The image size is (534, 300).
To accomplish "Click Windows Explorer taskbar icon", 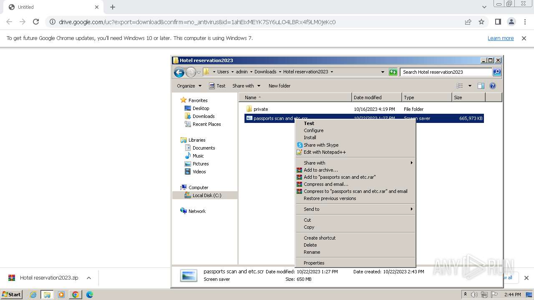I will pos(47,295).
